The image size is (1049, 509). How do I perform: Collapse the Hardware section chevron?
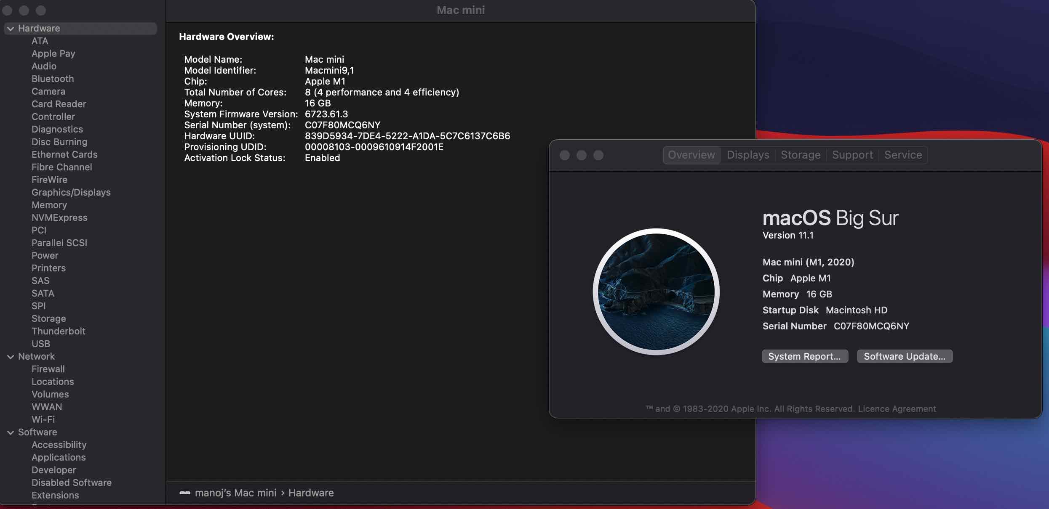(11, 29)
